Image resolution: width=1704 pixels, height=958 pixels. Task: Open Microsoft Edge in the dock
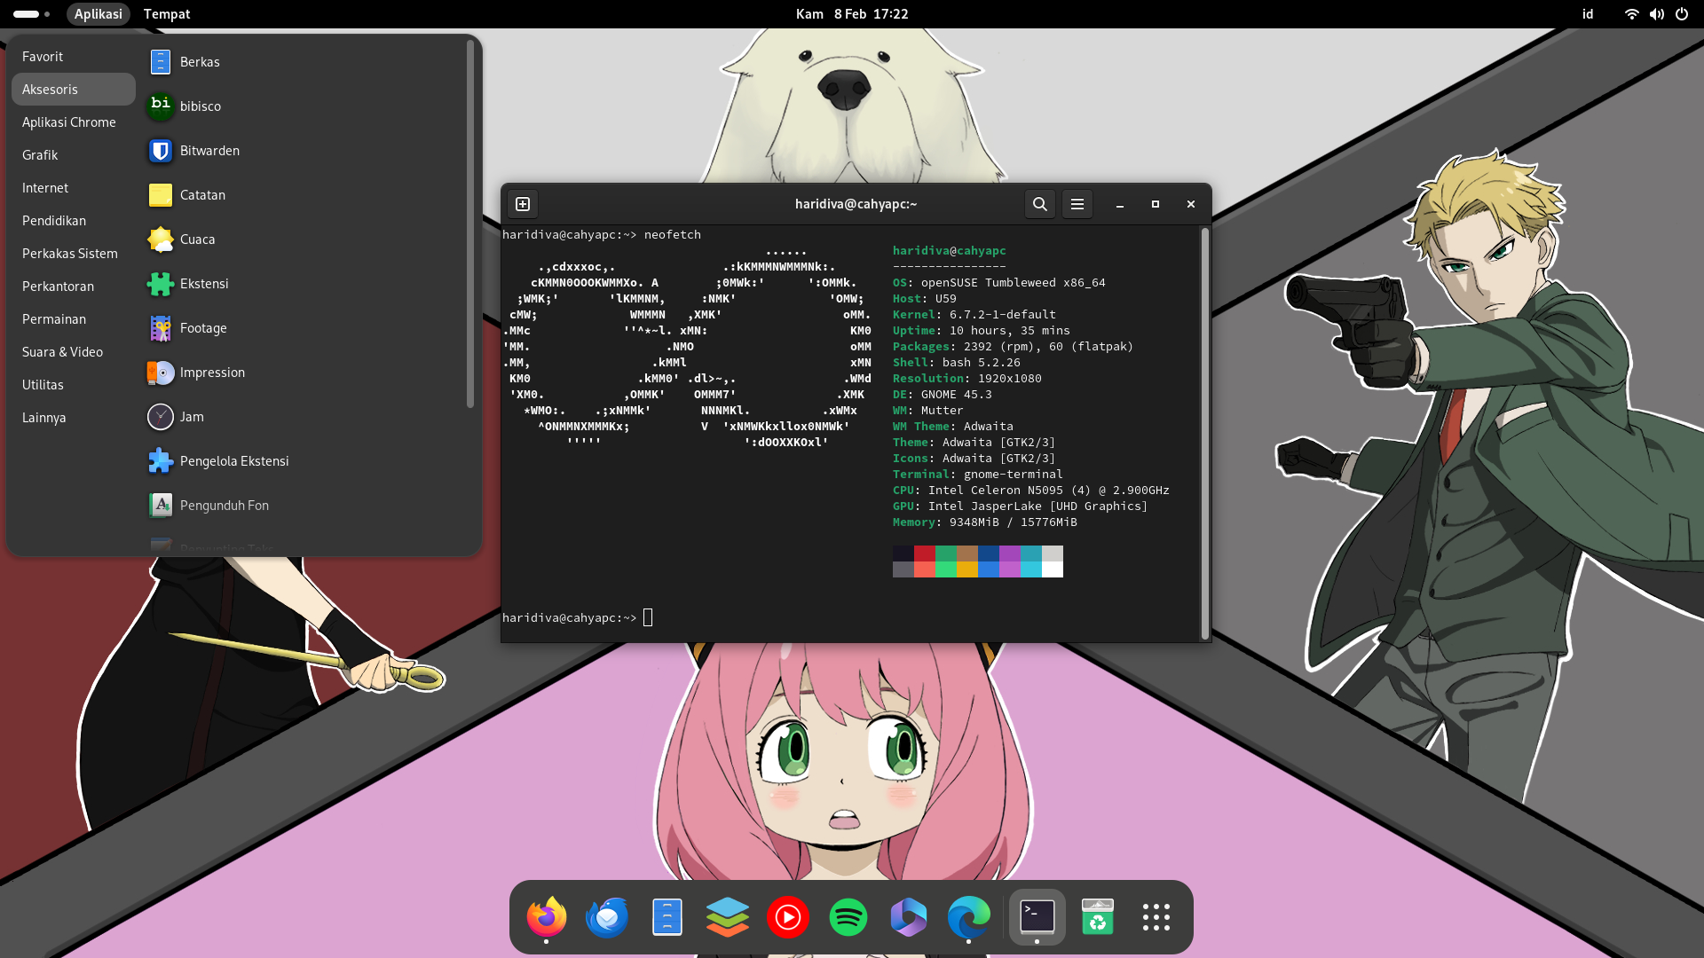(x=969, y=916)
